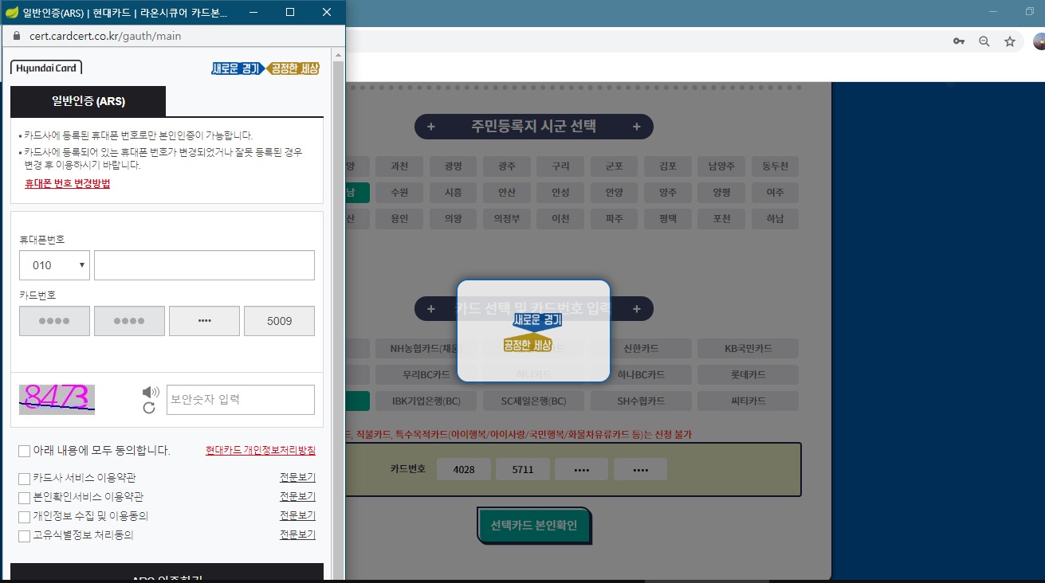Select 용인 city in background page
This screenshot has height=583, width=1045.
(x=399, y=219)
